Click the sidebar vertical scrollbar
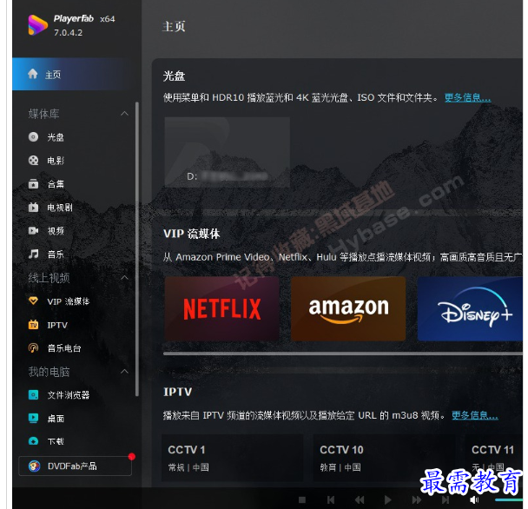The height and width of the screenshot is (509, 528). pos(136,249)
